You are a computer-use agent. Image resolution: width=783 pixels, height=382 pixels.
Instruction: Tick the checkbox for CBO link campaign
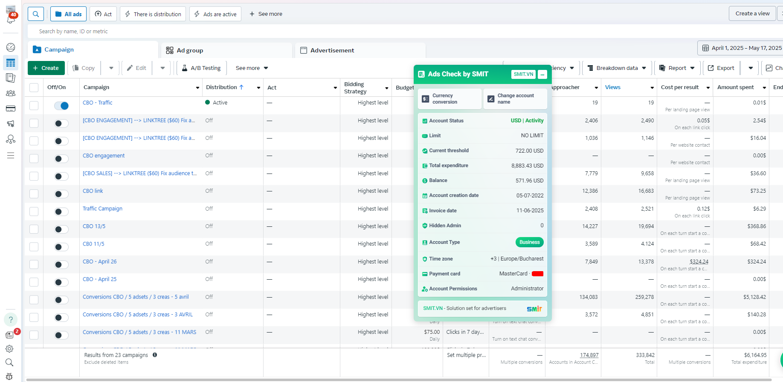34,194
